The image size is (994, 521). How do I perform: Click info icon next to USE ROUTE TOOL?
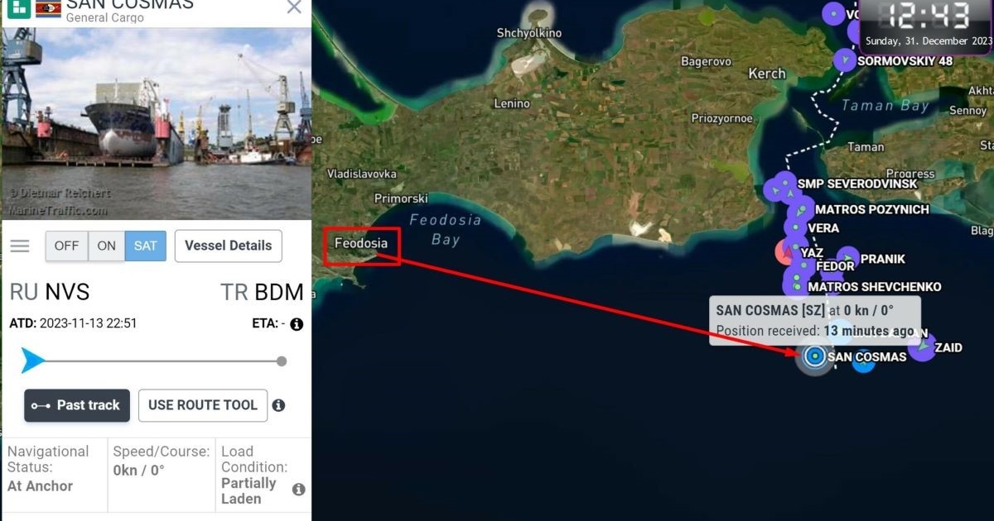click(x=279, y=405)
